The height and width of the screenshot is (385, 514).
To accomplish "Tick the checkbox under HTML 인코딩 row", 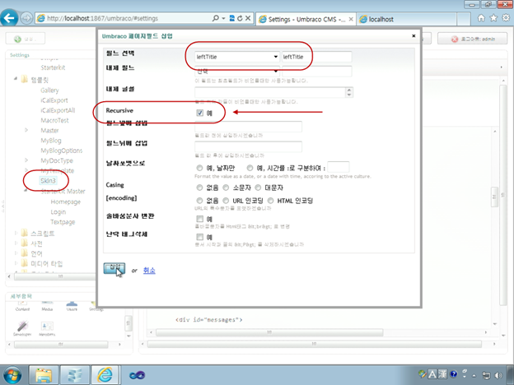I will pos(199,219).
